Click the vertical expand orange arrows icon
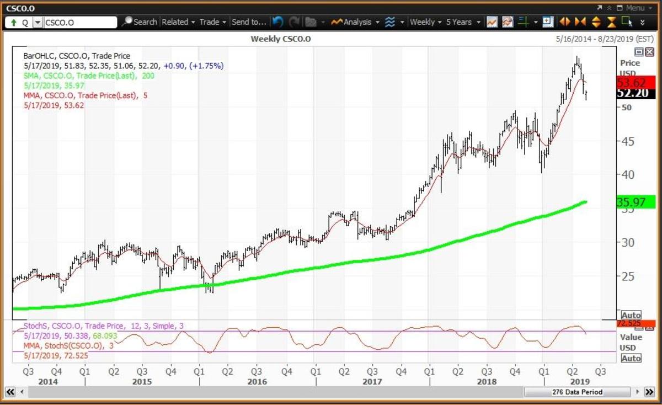Viewport: 662px width, 405px height. (x=596, y=22)
